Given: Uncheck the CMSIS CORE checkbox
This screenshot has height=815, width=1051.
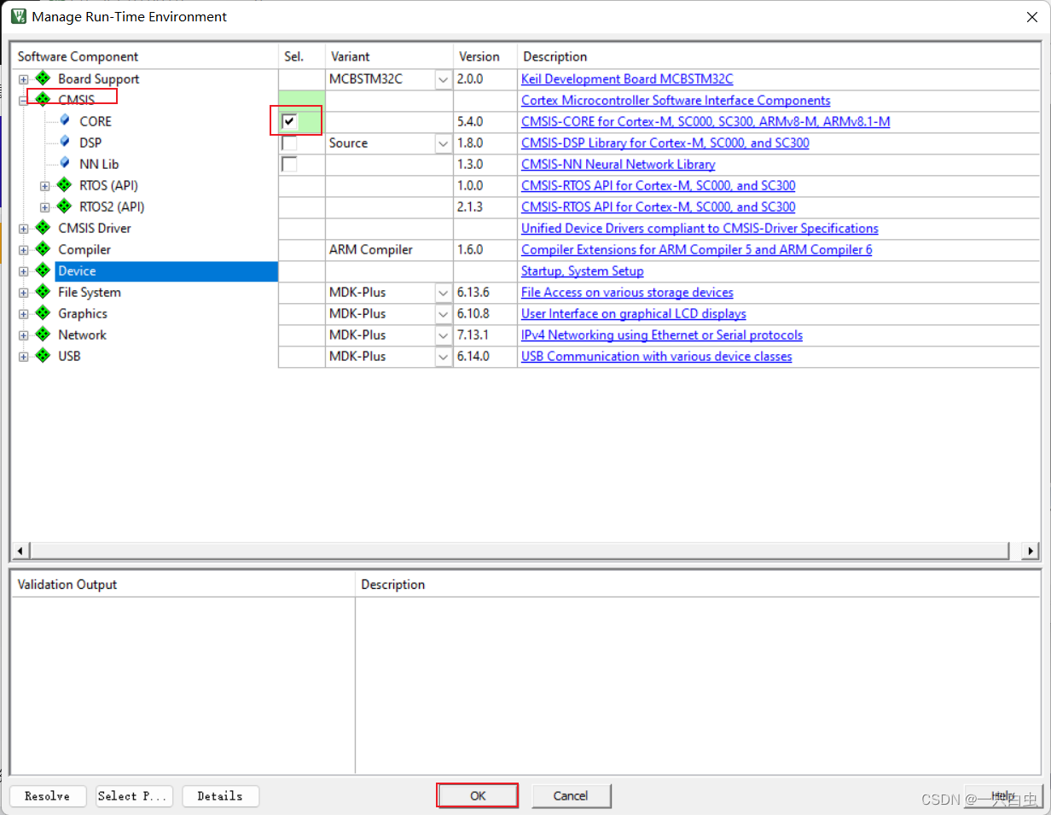Looking at the screenshot, I should [289, 121].
